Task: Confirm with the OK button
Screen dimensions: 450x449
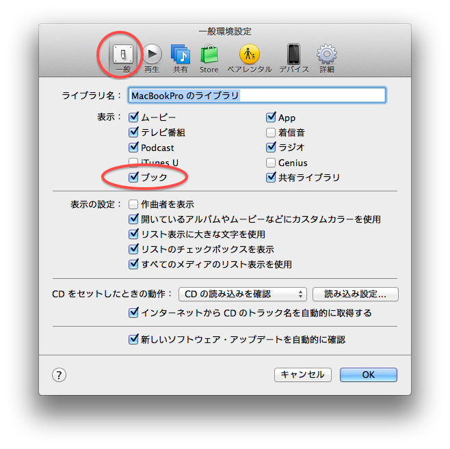Action: pos(369,375)
